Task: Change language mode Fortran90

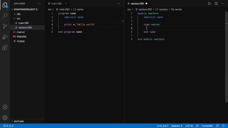Action: coord(207,126)
